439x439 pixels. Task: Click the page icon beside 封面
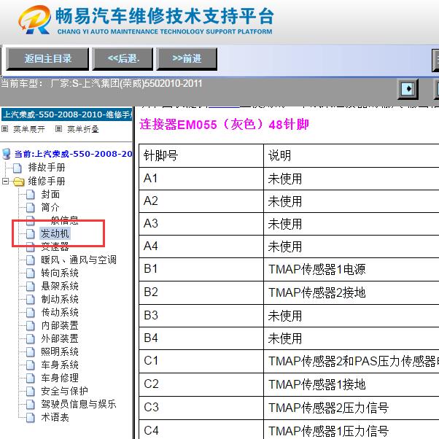coord(30,194)
